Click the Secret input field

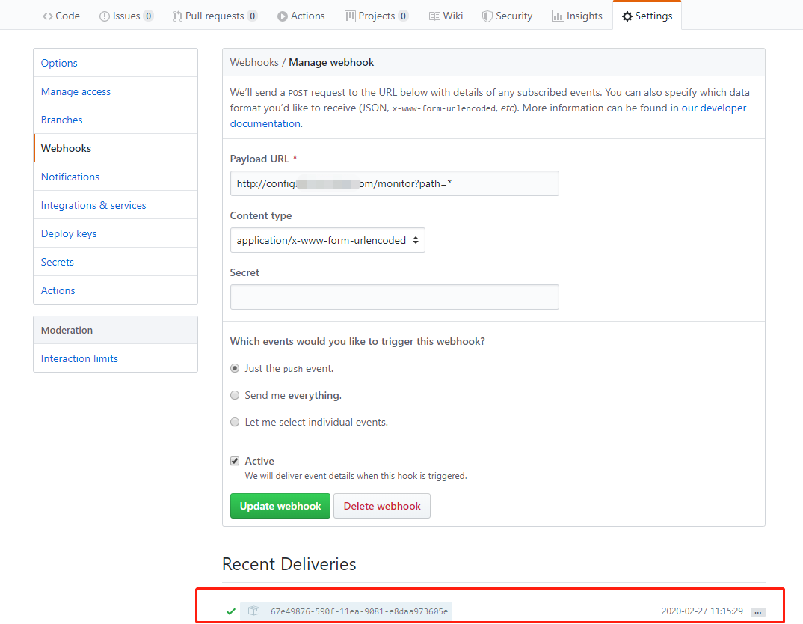tap(394, 297)
